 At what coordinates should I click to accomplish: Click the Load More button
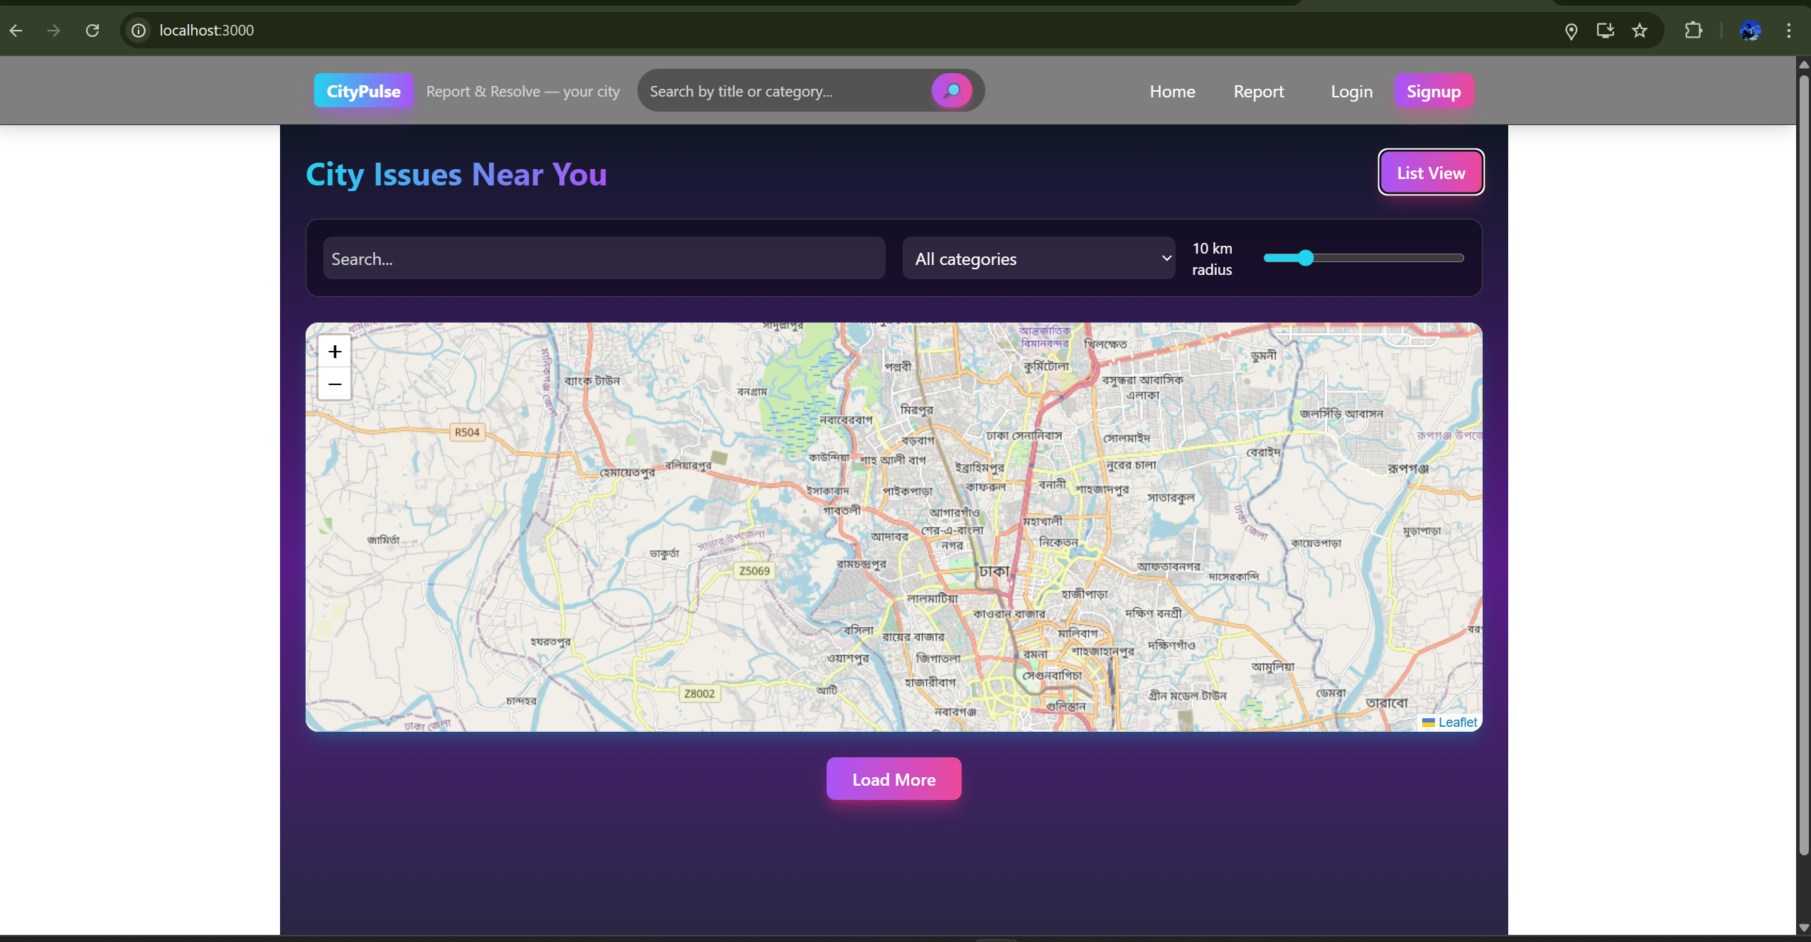coord(893,779)
